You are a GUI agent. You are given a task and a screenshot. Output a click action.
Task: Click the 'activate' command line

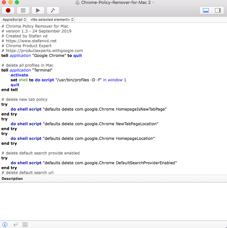tap(19, 75)
